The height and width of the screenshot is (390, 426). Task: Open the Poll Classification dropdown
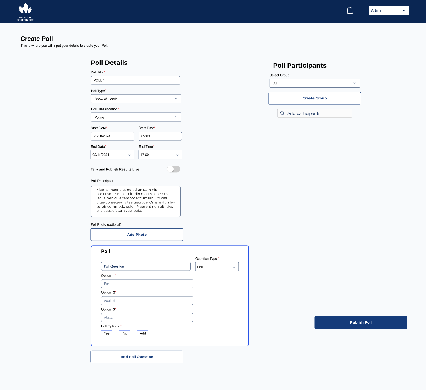[136, 117]
